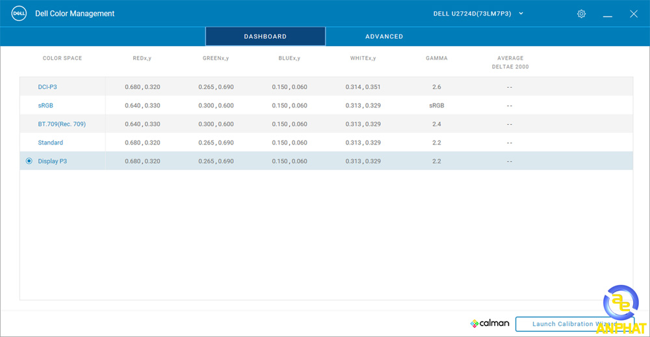The image size is (650, 337).
Task: Click BT.709 gamma value 2.4
Action: pyautogui.click(x=437, y=124)
